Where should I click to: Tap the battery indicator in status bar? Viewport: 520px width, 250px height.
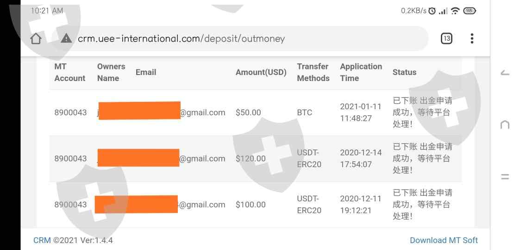click(x=469, y=11)
